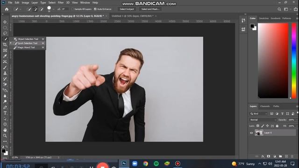Toggle lock transparent pixels
The image size is (299, 168).
point(257,126)
